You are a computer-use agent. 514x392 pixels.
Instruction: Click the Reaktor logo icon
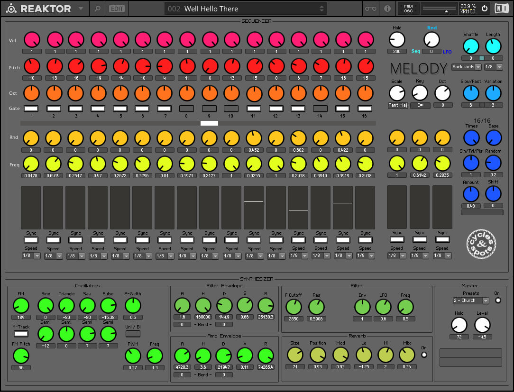tap(11, 9)
